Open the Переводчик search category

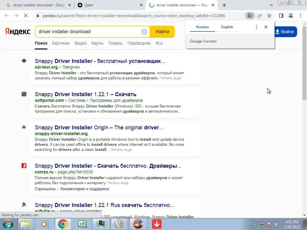(139, 43)
